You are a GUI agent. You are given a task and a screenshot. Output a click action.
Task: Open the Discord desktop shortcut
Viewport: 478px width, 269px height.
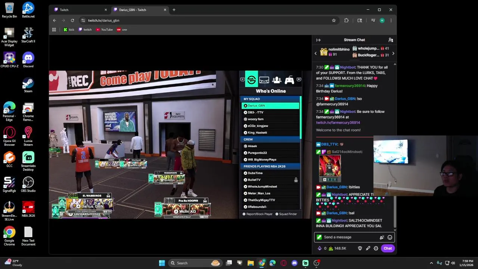coord(28,60)
